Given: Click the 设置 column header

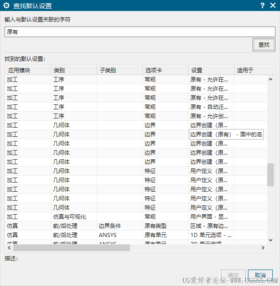Looking at the screenshot, I should click(x=197, y=70).
